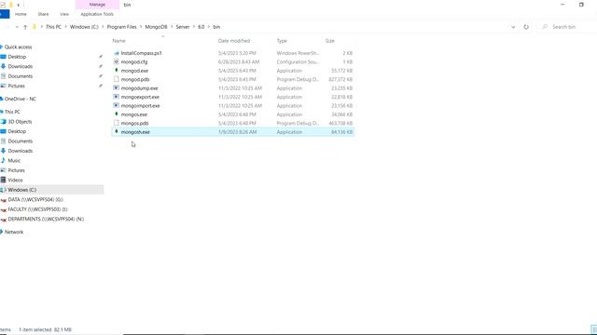The height and width of the screenshot is (335, 597).
Task: Sort by the Type column header
Action: (x=282, y=41)
